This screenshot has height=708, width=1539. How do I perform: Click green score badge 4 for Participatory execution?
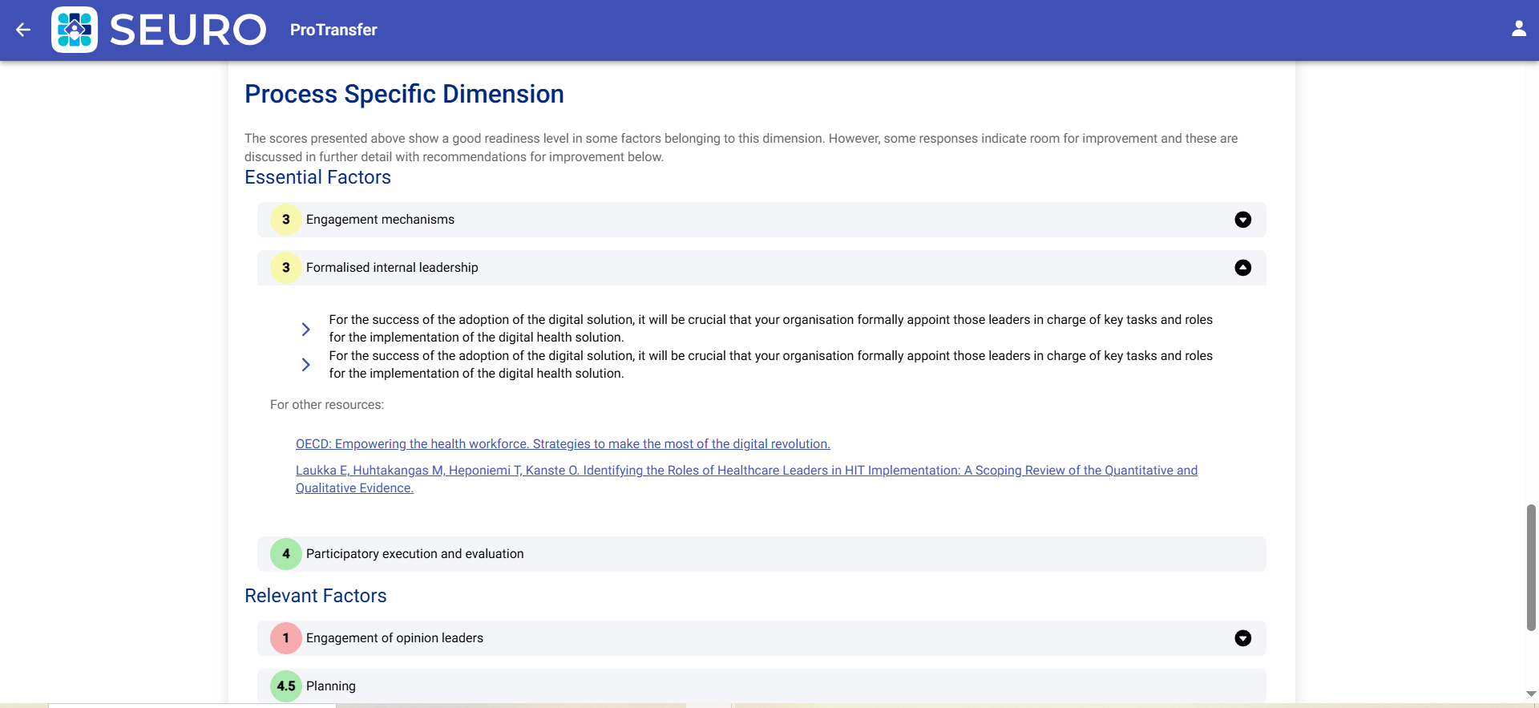(286, 554)
